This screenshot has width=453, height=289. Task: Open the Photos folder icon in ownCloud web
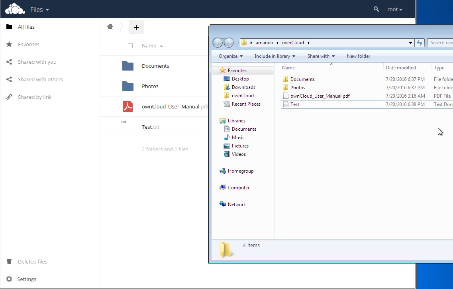coord(128,86)
